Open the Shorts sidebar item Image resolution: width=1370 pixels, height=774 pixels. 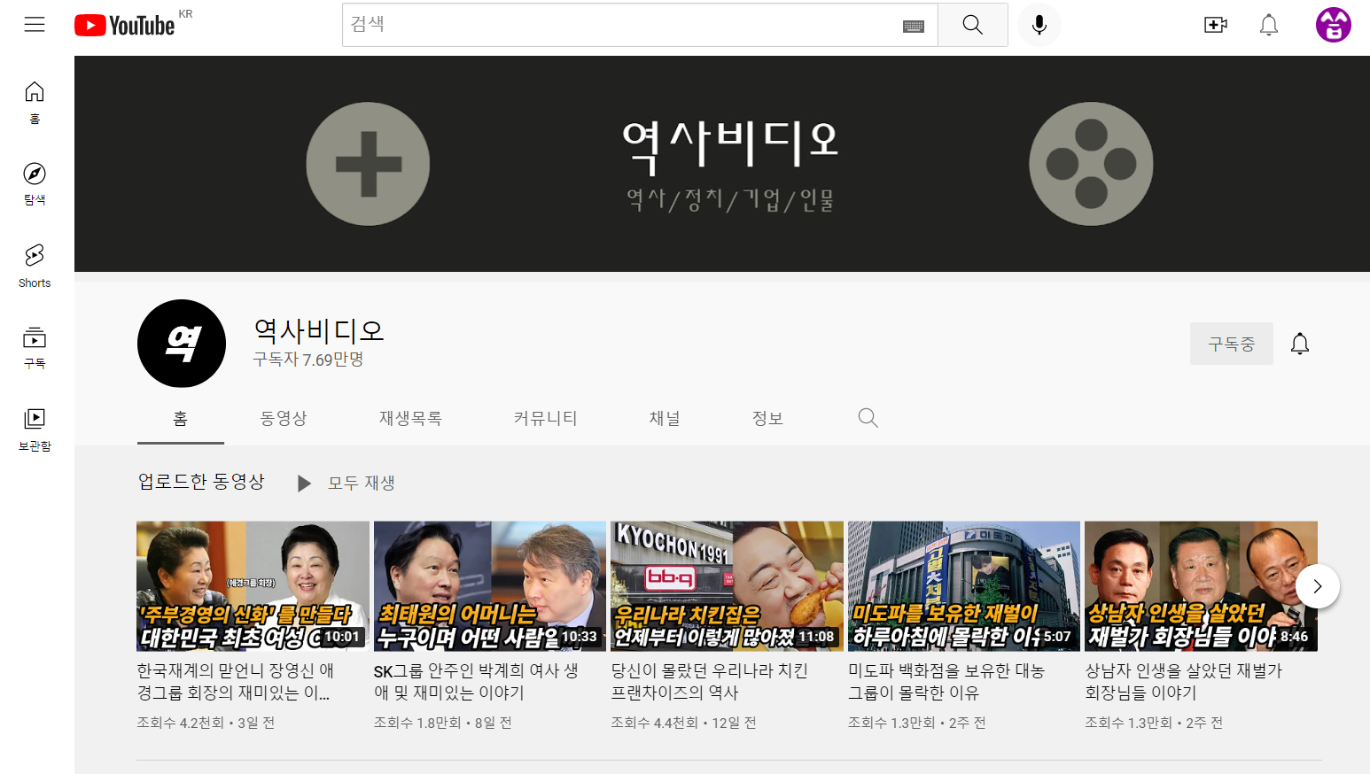tap(35, 266)
